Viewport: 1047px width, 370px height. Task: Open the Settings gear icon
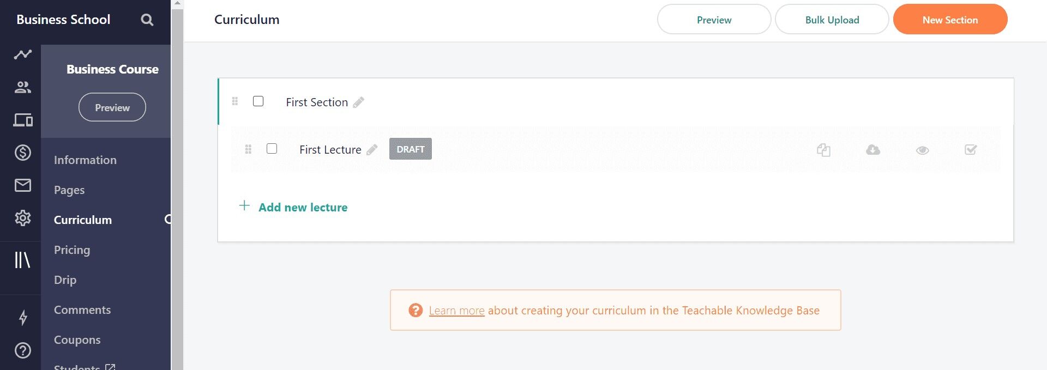coord(23,218)
